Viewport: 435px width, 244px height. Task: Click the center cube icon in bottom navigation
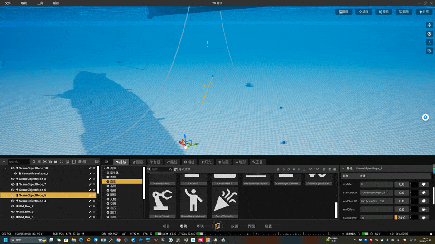pyautogui.click(x=217, y=226)
